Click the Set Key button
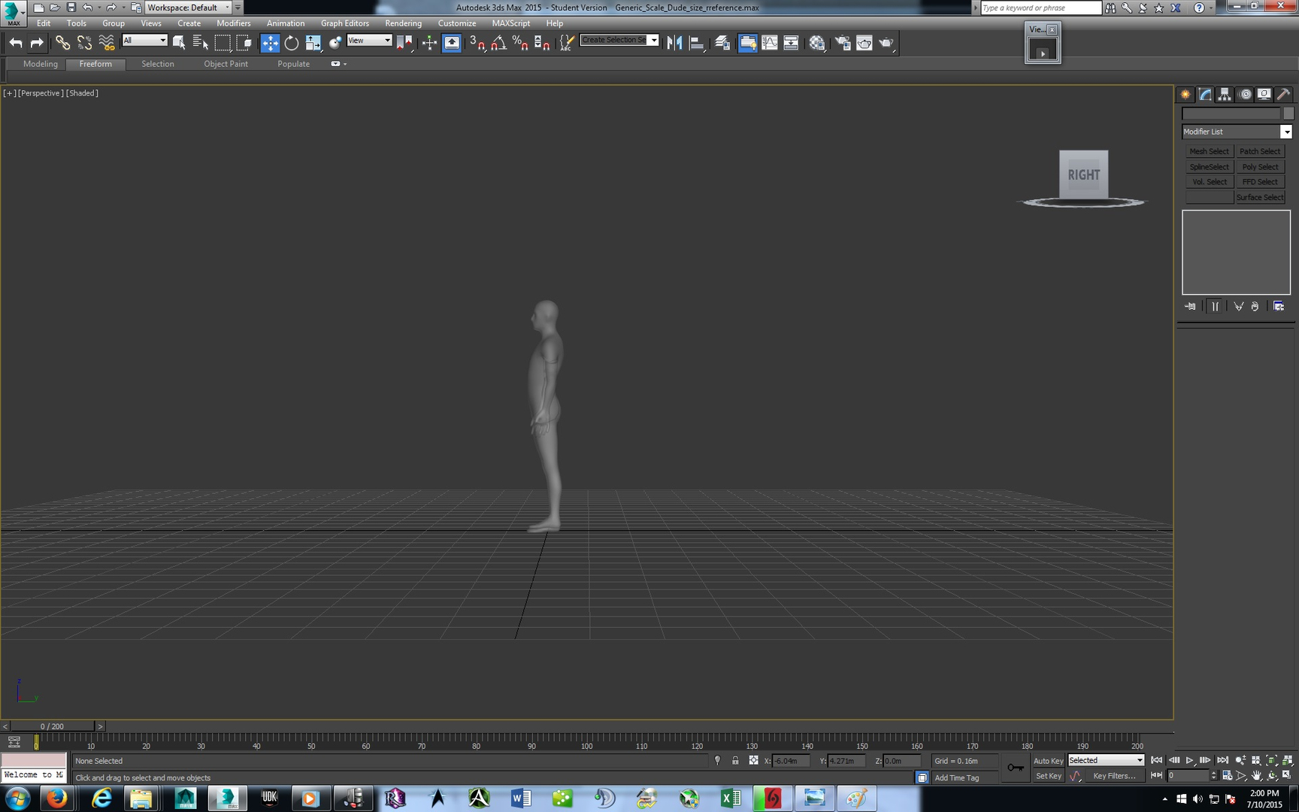Image resolution: width=1299 pixels, height=812 pixels. coord(1048,776)
